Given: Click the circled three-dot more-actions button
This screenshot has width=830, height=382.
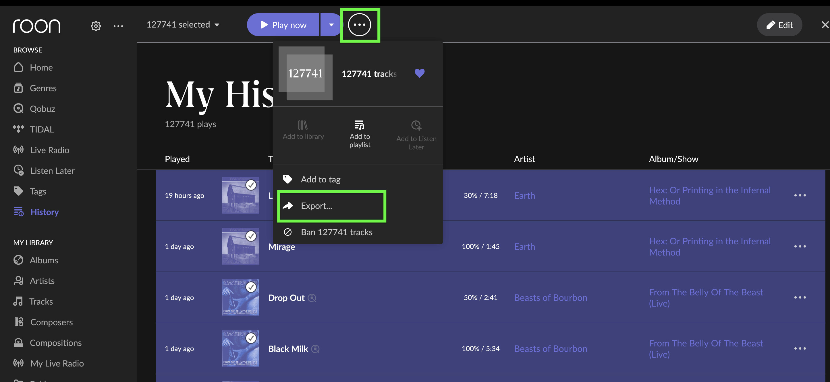Looking at the screenshot, I should click(359, 25).
